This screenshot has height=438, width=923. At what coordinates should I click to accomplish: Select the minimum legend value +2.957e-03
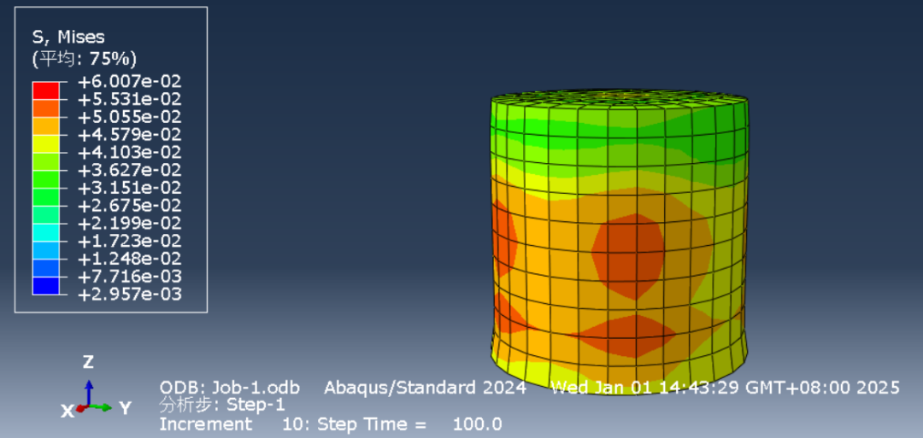click(129, 295)
